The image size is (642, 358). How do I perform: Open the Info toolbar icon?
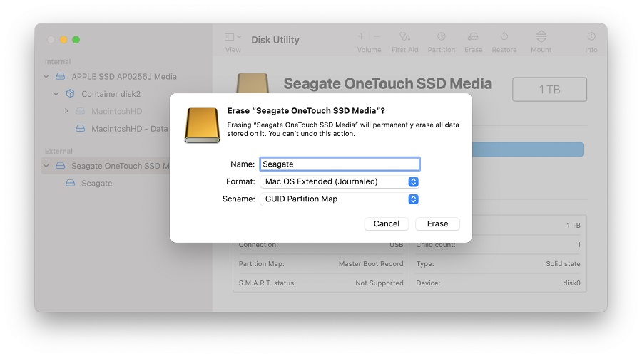591,37
